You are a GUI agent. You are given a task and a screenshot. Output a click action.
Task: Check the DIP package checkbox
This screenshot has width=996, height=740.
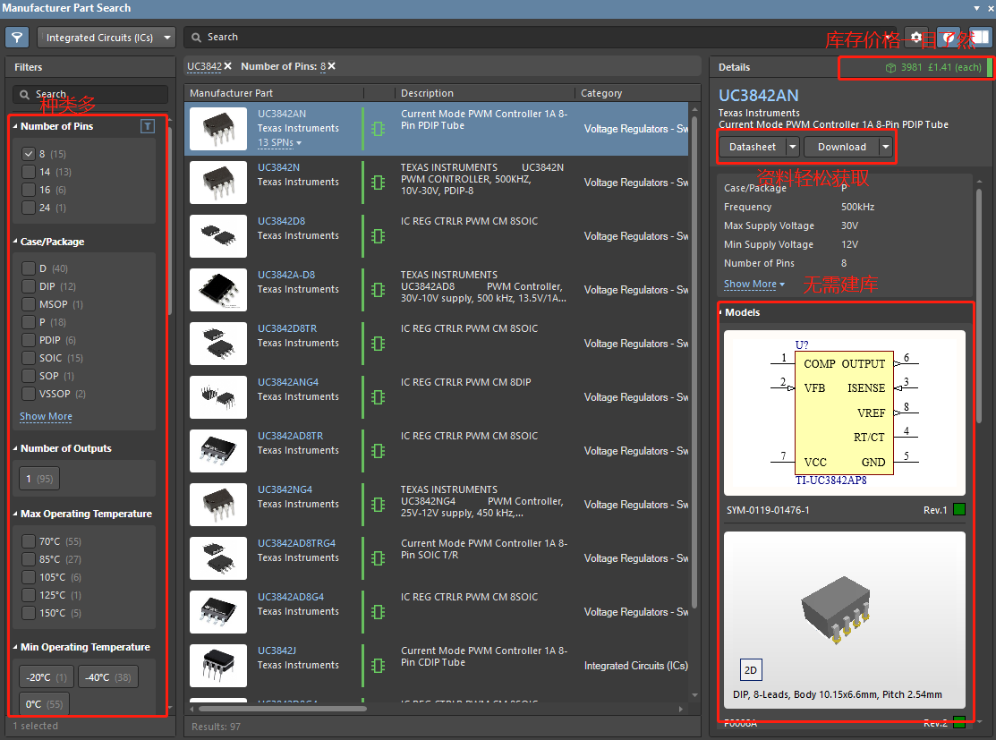28,286
